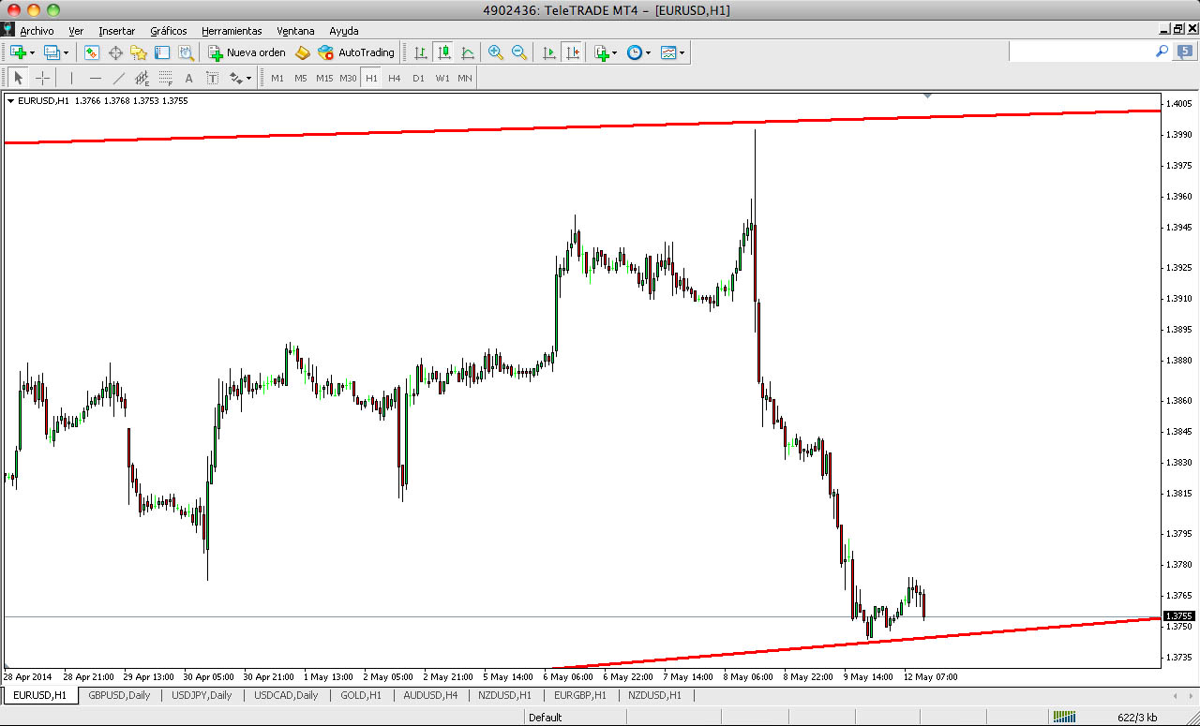Select the vertical line drawing tool
This screenshot has height=726, width=1200.
(71, 78)
